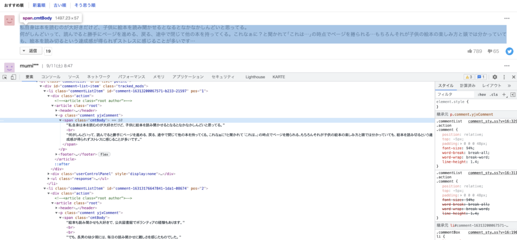Open DevTools settings gear
517x240 pixels.
point(495,77)
